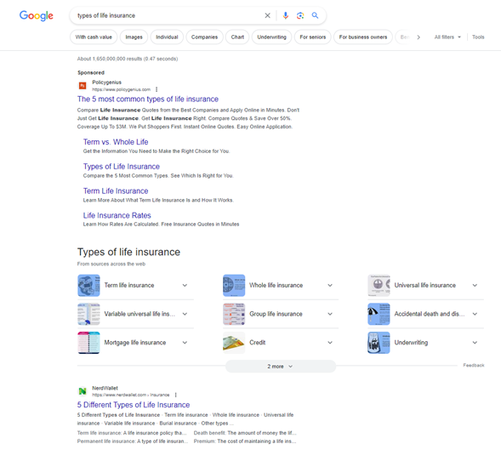Screen dimensions: 501x455
Task: Click the blue magnifier search icon
Action: tap(315, 15)
